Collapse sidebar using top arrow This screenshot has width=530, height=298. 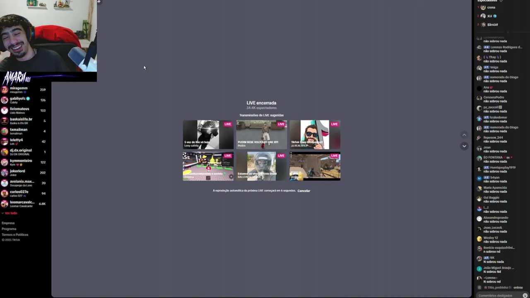pyautogui.click(x=99, y=2)
